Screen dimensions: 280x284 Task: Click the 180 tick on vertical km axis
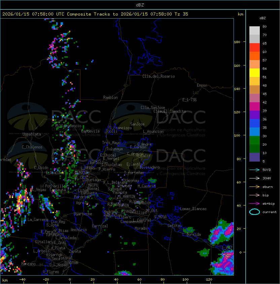(x=237, y=42)
